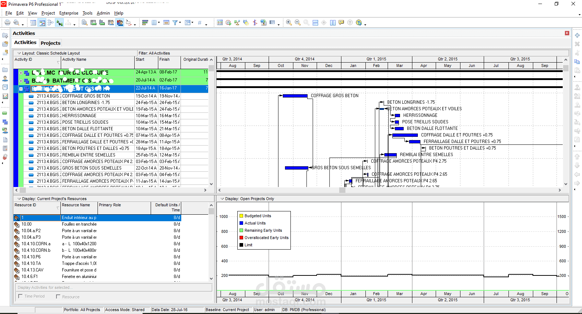Image resolution: width=582 pixels, height=314 pixels.
Task: Collapse the selected blue WBS group row
Action: tap(21, 89)
